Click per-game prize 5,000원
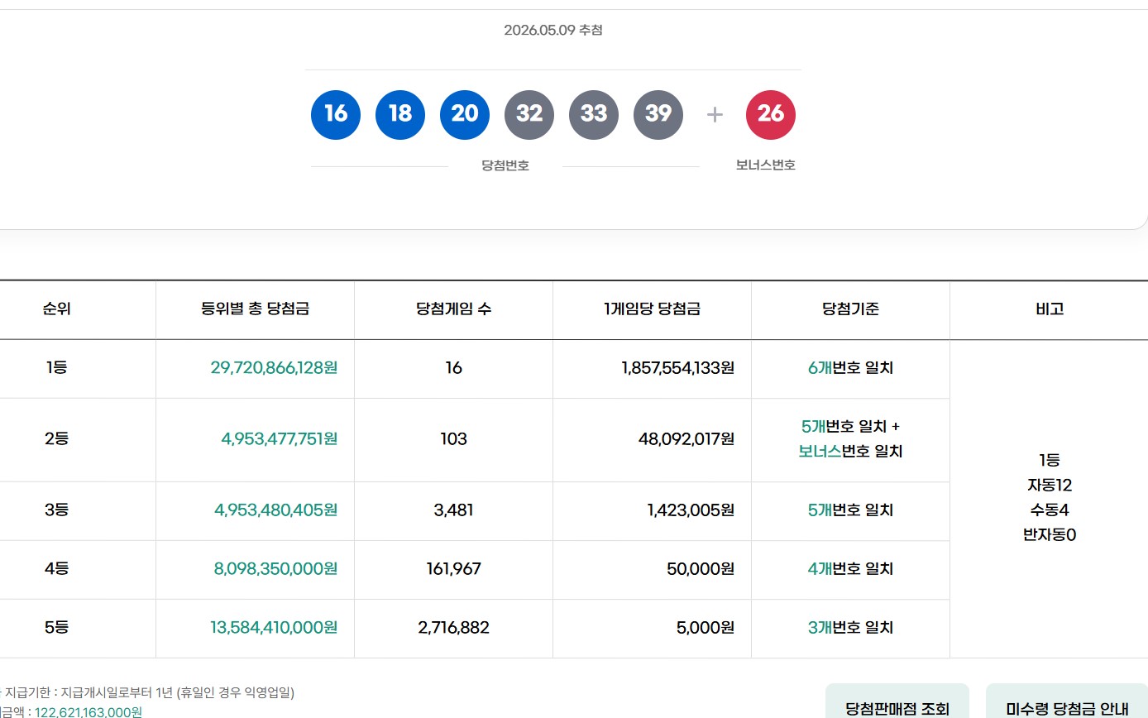Image resolution: width=1148 pixels, height=718 pixels. tap(705, 628)
